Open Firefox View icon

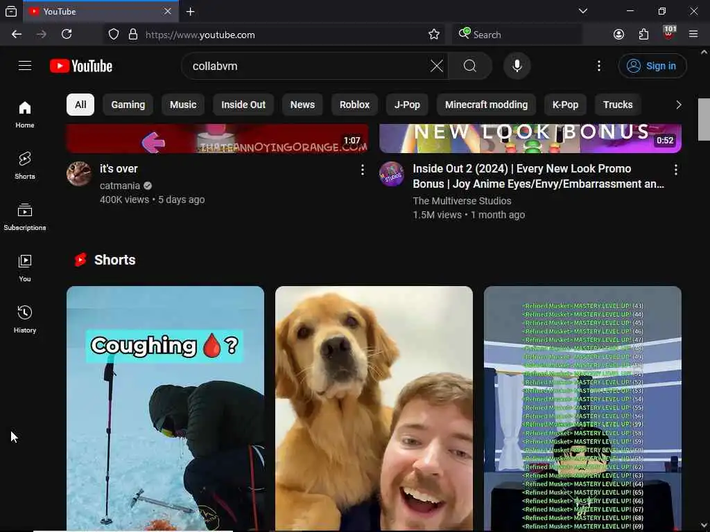[11, 11]
